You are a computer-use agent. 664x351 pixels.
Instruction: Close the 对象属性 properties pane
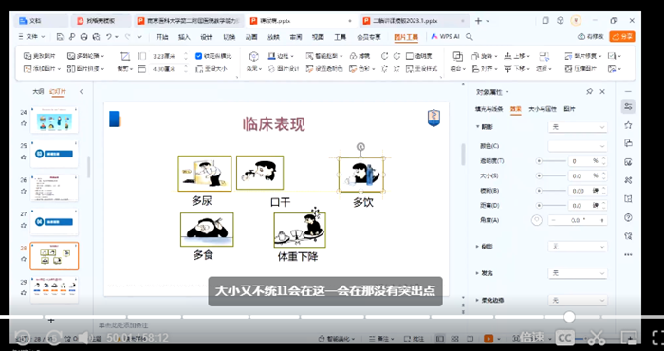click(602, 92)
